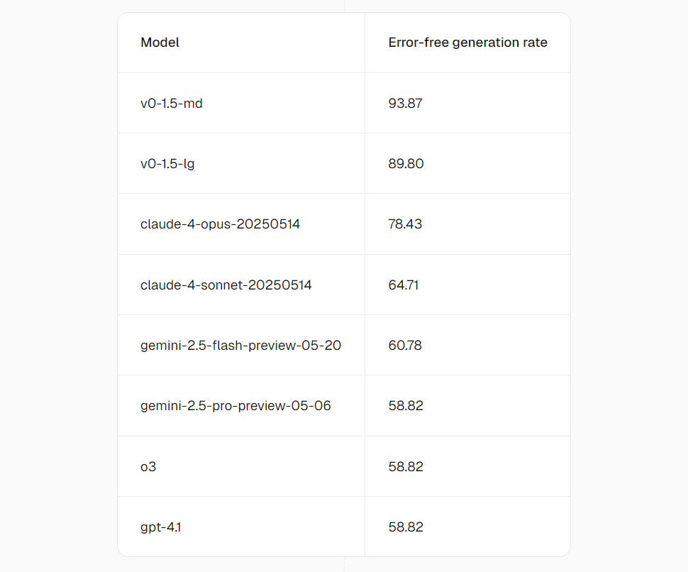Screen dimensions: 688x572
Task: Click blank page area left of the table
Action: [x=57, y=284]
